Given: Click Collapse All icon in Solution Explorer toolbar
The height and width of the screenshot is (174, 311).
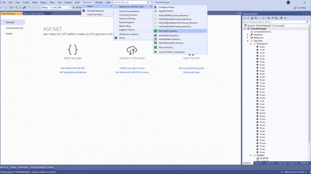Looking at the screenshot, I should (x=272, y=18).
